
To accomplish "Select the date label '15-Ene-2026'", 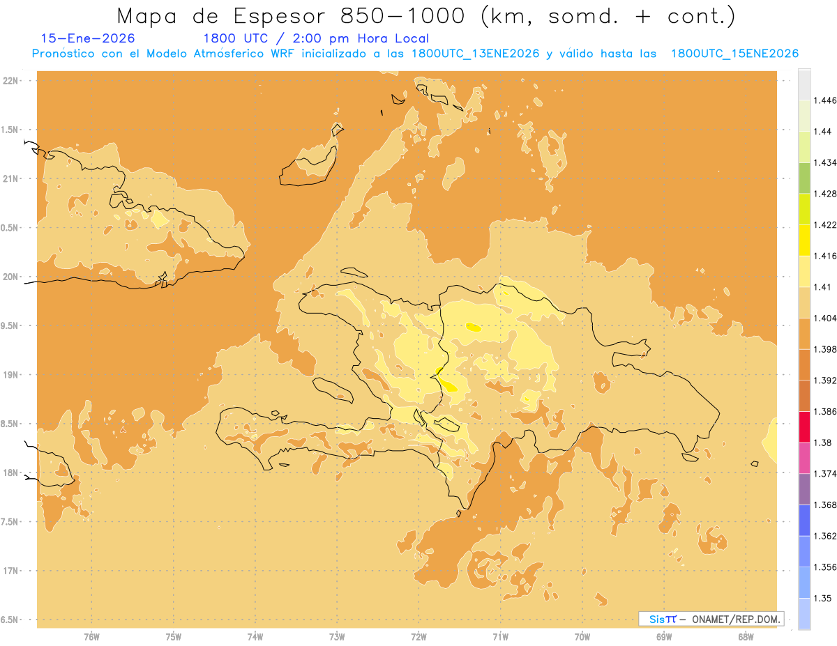I will click(x=88, y=38).
